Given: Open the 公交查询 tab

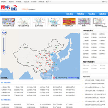Looking at the screenshot, I should (x=70, y=14).
